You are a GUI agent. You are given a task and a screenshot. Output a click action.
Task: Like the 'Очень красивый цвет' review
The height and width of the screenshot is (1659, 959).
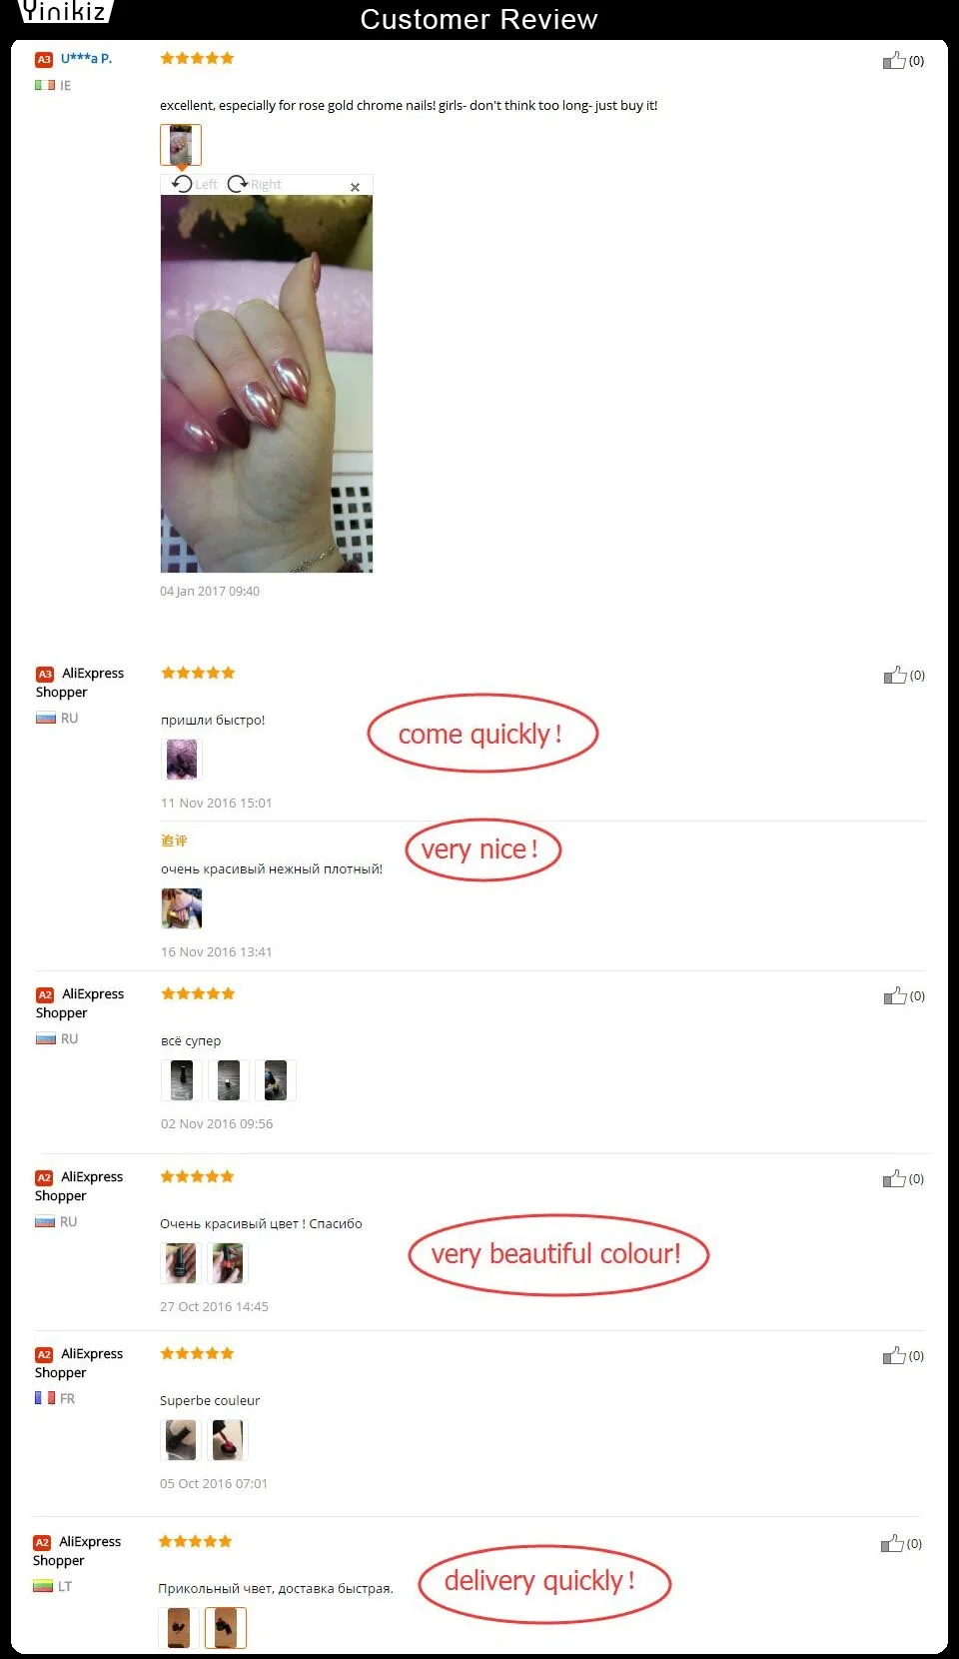pyautogui.click(x=894, y=1179)
